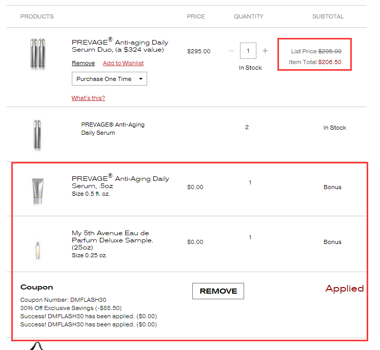The image size is (380, 350).
Task: Click the Applied coupon status label
Action: (x=344, y=289)
